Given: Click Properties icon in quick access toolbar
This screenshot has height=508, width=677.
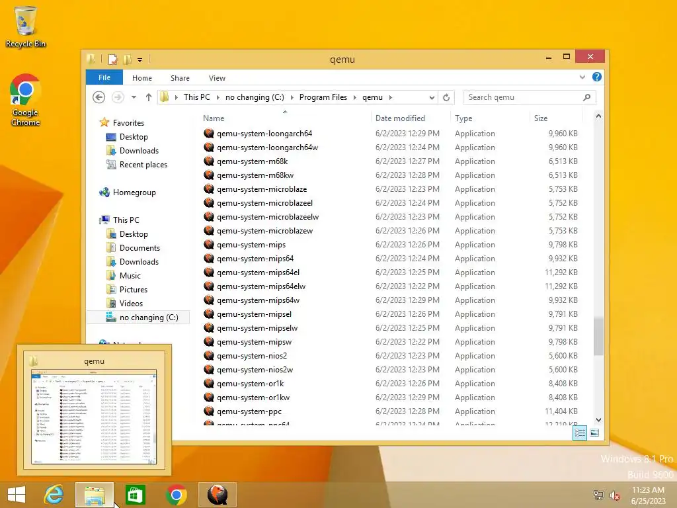Looking at the screenshot, I should [x=112, y=59].
